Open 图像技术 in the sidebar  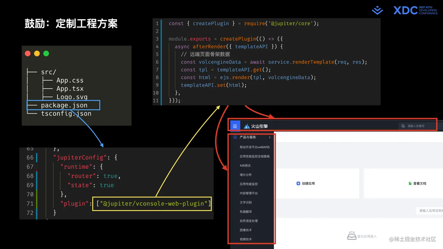[246, 230]
